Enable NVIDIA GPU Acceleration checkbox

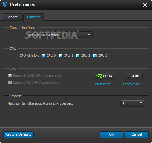tap(10, 75)
